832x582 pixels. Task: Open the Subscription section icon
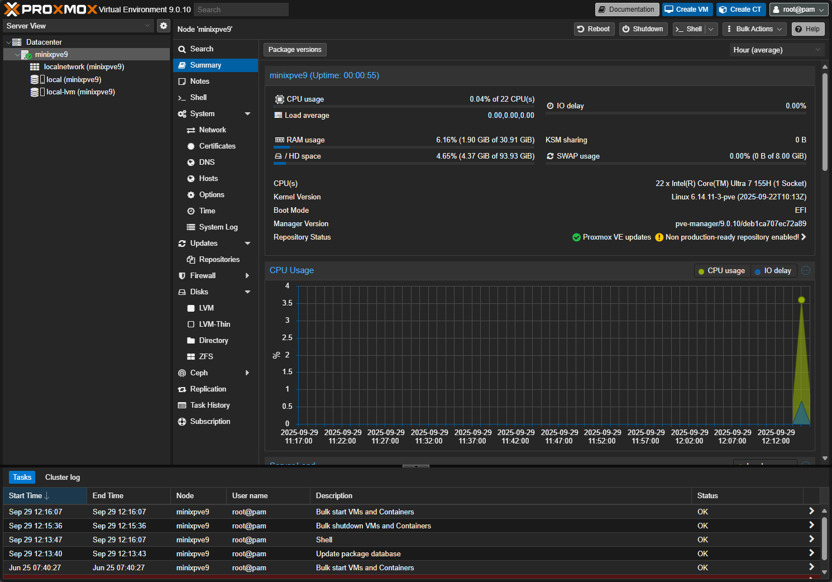(x=183, y=421)
